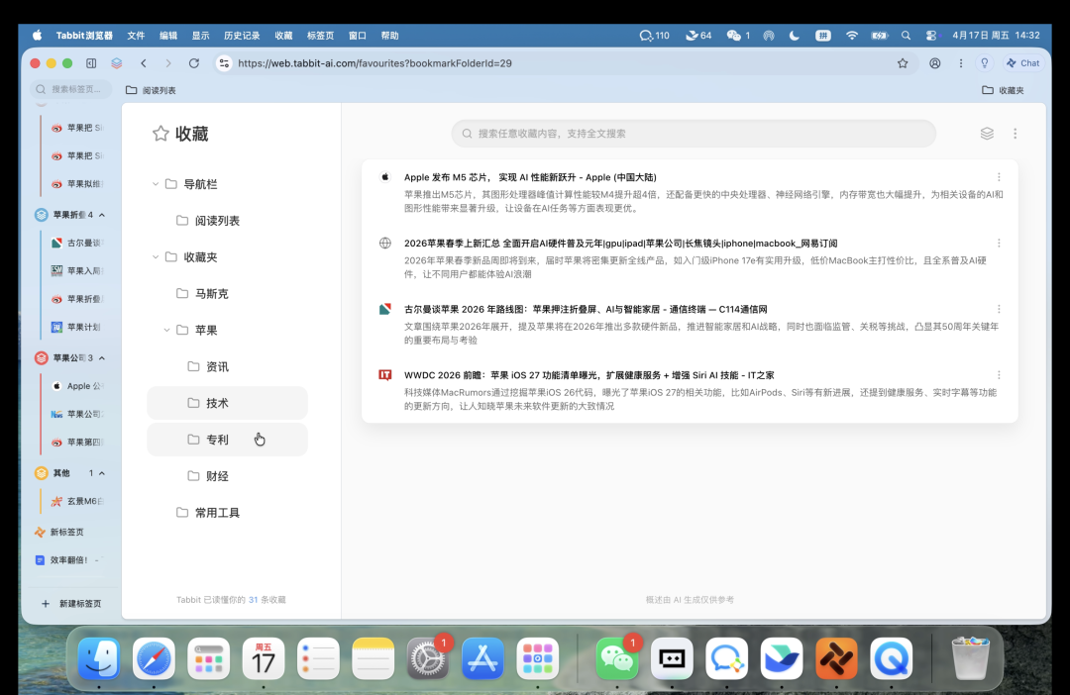Click the layers icon next to favourites search
The height and width of the screenshot is (695, 1070).
987,134
